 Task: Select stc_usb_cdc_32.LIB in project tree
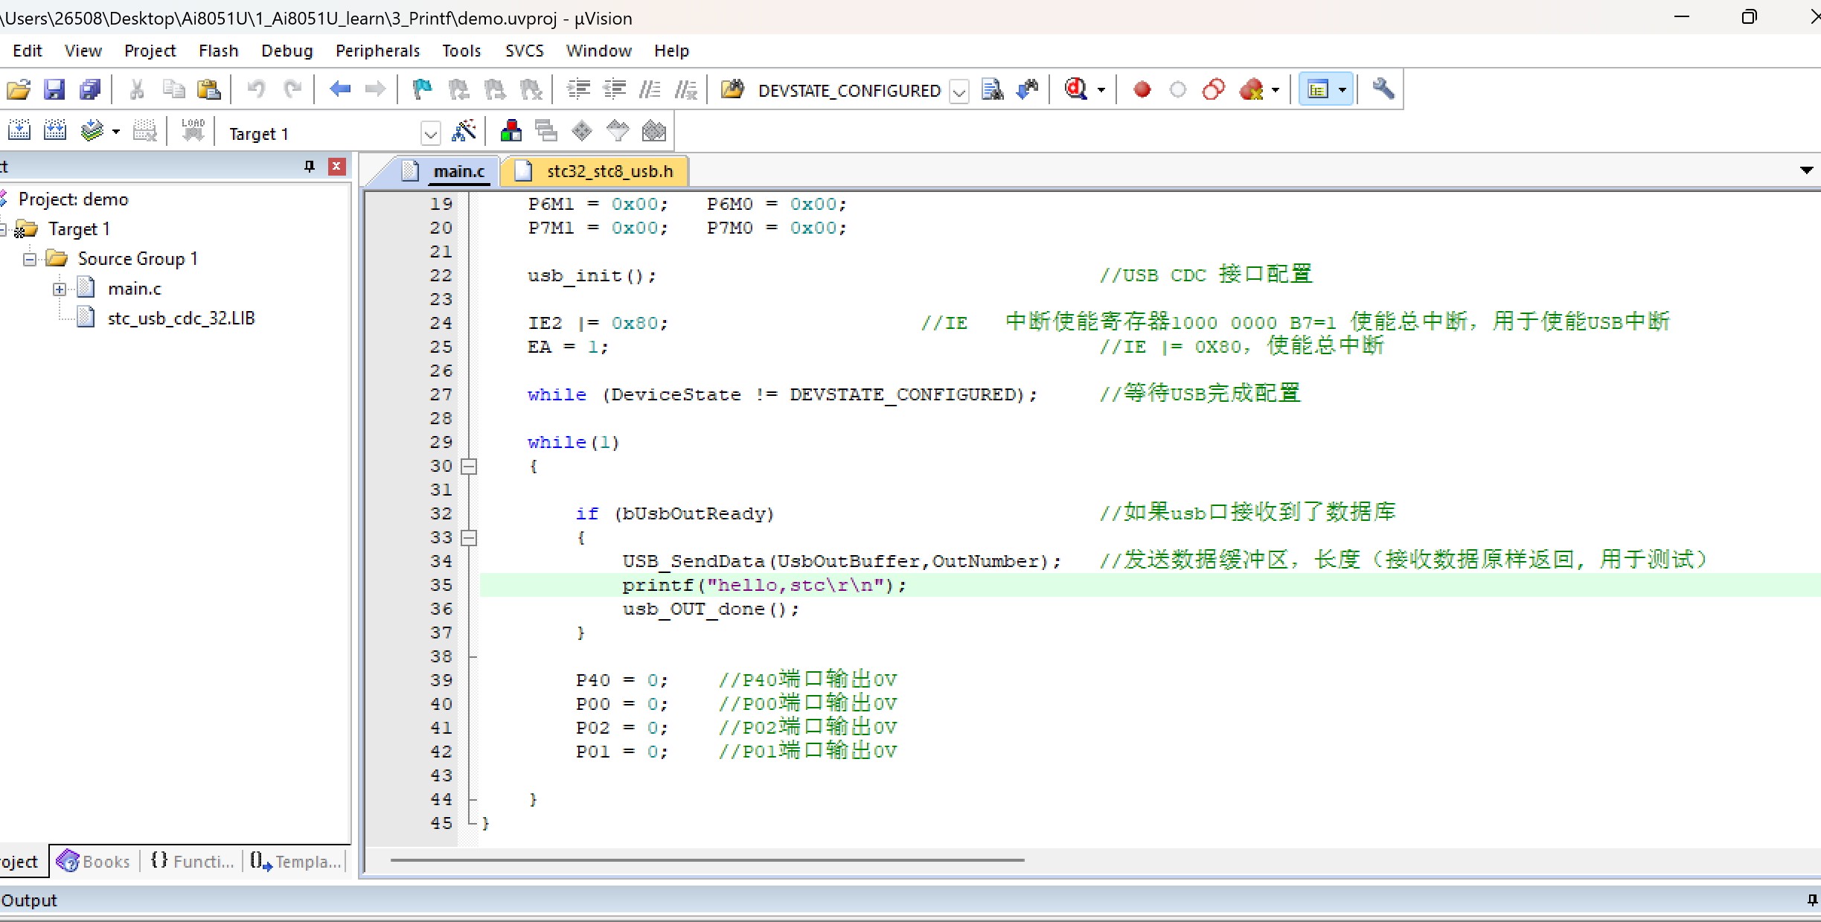[x=181, y=318]
